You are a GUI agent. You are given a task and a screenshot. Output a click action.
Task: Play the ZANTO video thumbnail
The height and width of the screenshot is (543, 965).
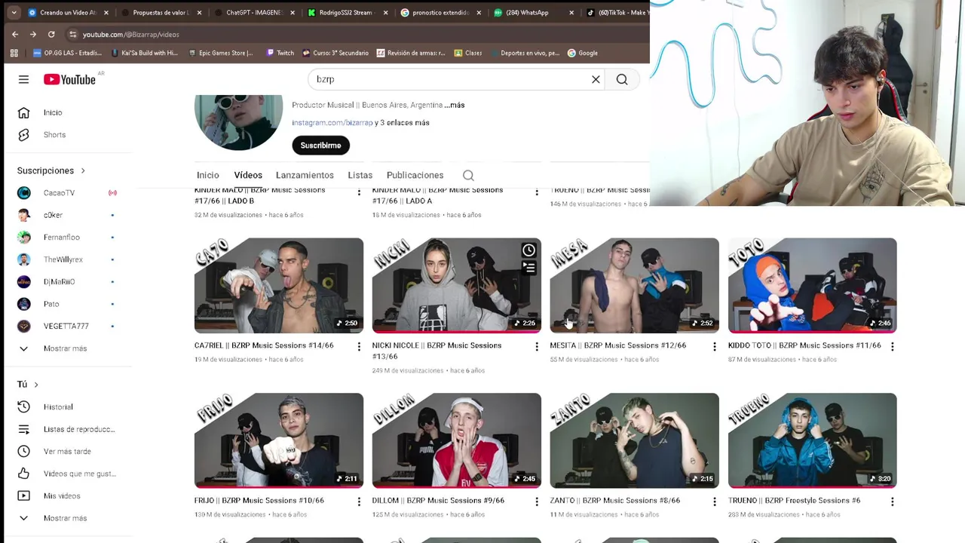[x=634, y=440]
